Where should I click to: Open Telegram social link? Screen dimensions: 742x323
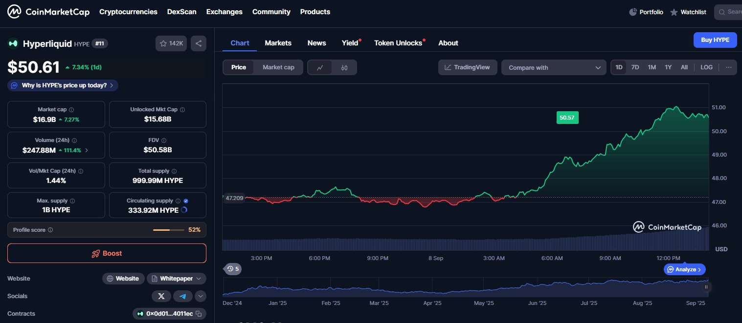pos(182,296)
